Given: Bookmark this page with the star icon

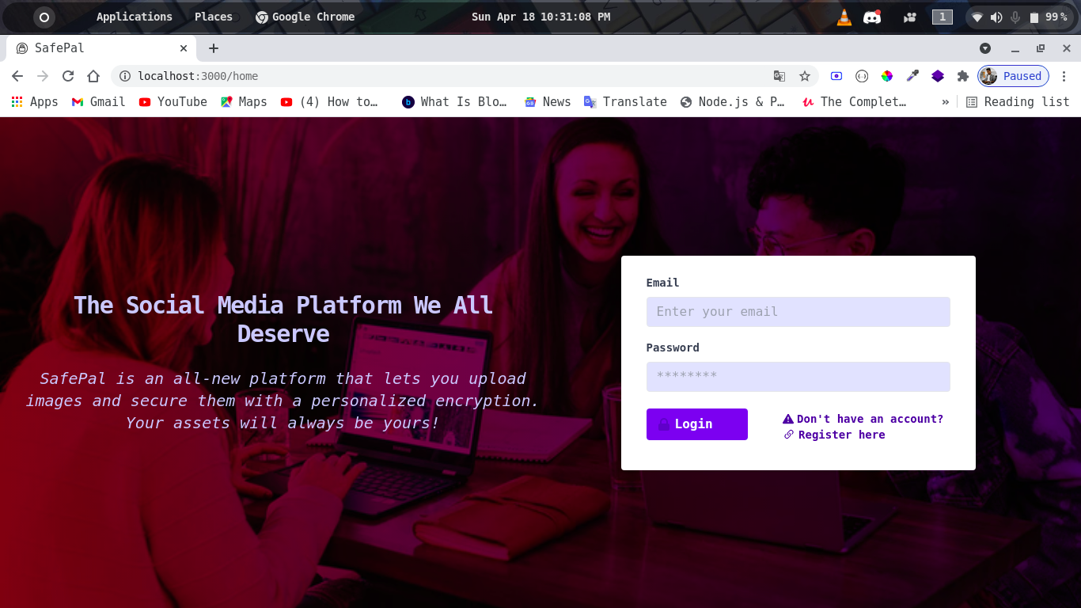Looking at the screenshot, I should (x=805, y=76).
